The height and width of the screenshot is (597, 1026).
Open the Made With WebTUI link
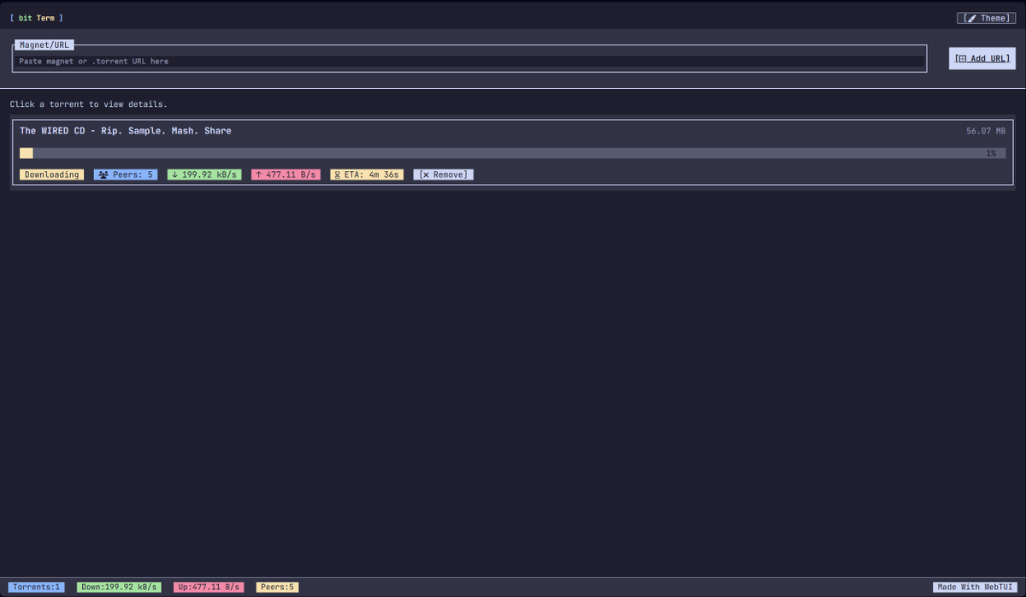click(x=975, y=588)
